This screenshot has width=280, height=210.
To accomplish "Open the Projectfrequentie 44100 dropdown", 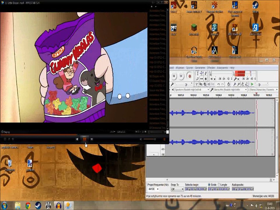I will tap(158, 189).
